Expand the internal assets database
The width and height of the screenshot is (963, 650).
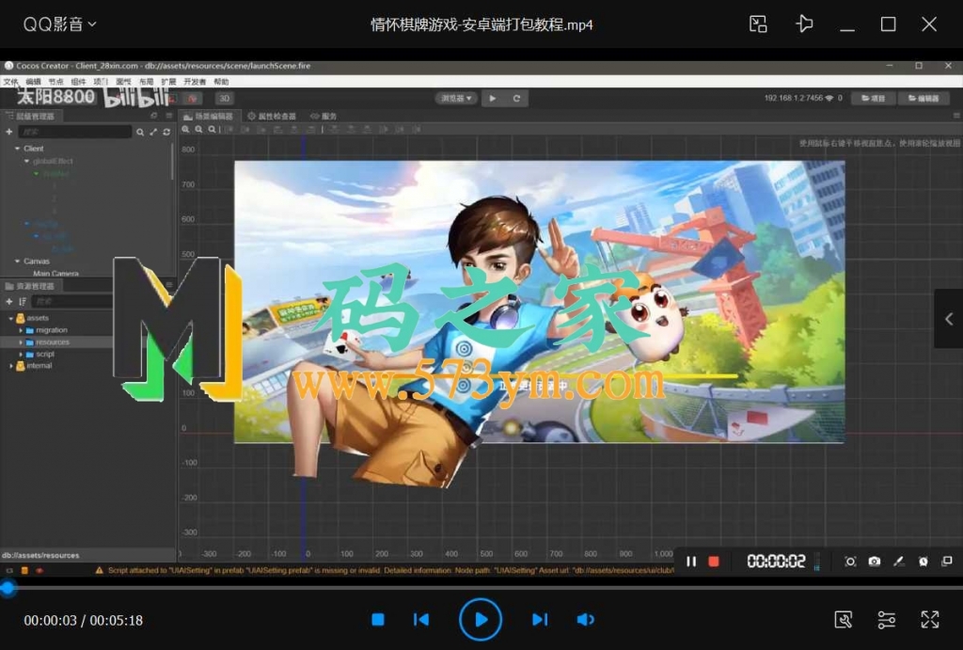[x=11, y=366]
